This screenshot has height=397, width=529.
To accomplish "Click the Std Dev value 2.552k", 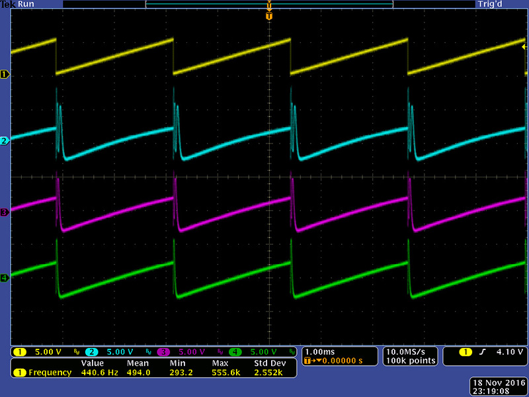I will click(x=268, y=373).
